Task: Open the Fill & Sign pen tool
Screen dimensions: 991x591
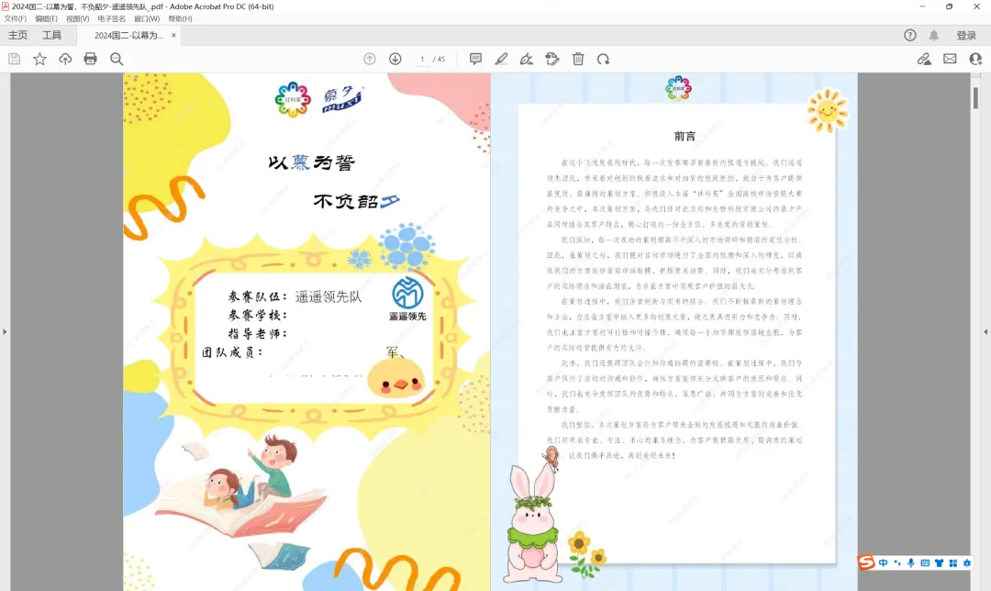Action: coord(526,58)
